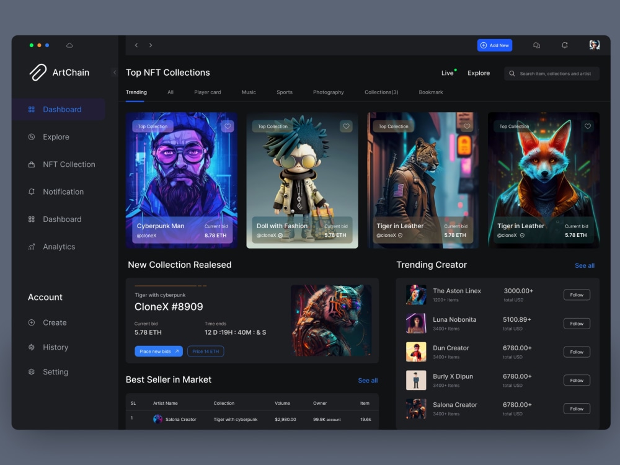Open the notification bell in top bar
620x465 pixels.
click(x=565, y=45)
